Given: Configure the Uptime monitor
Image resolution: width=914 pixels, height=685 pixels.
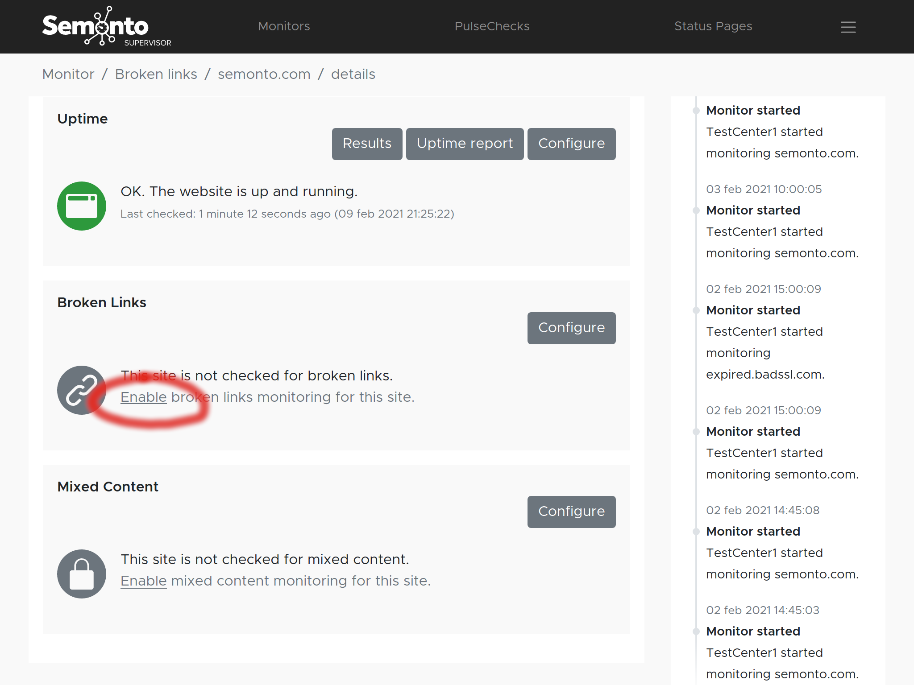Looking at the screenshot, I should [571, 144].
